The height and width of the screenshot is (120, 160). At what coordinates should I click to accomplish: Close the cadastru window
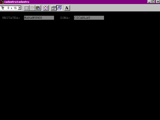pos(157,2)
